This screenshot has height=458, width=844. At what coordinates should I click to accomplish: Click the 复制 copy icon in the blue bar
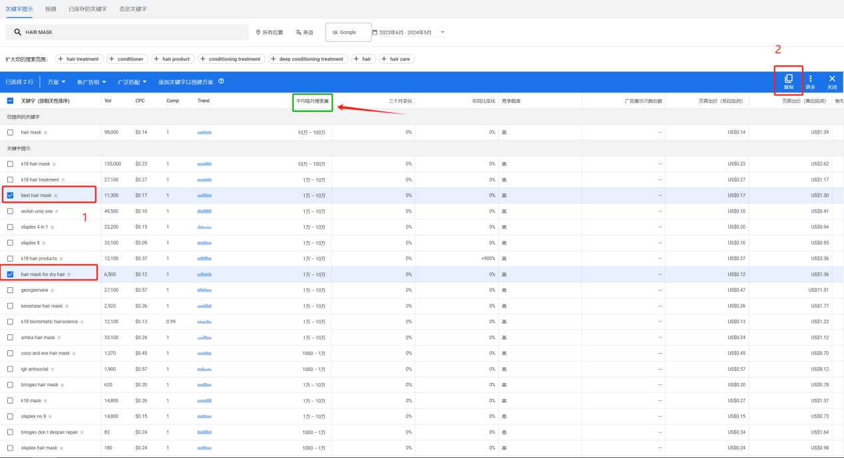(x=789, y=78)
